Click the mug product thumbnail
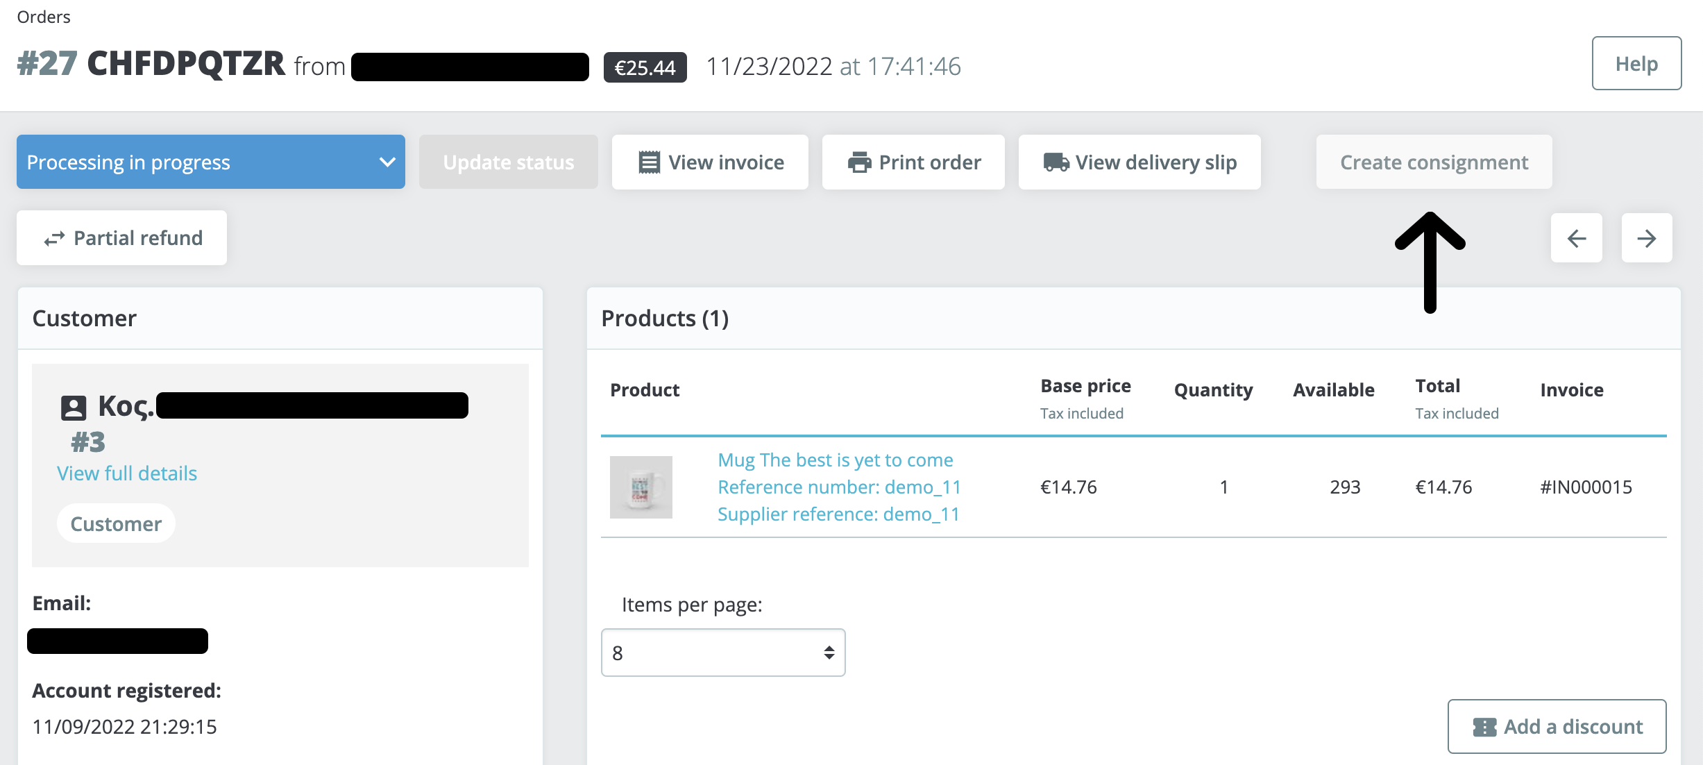Screen dimensions: 1703x765 coord(641,487)
